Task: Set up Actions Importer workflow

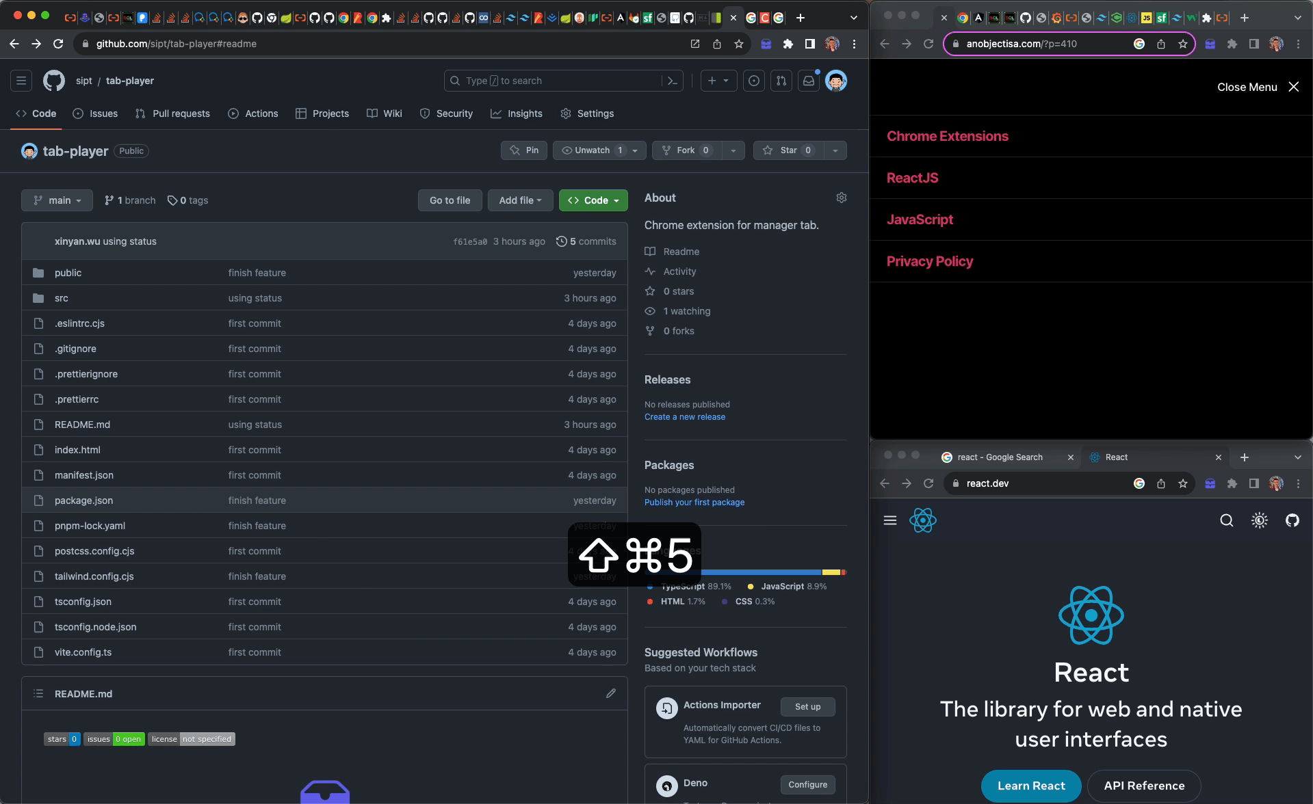Action: click(807, 707)
